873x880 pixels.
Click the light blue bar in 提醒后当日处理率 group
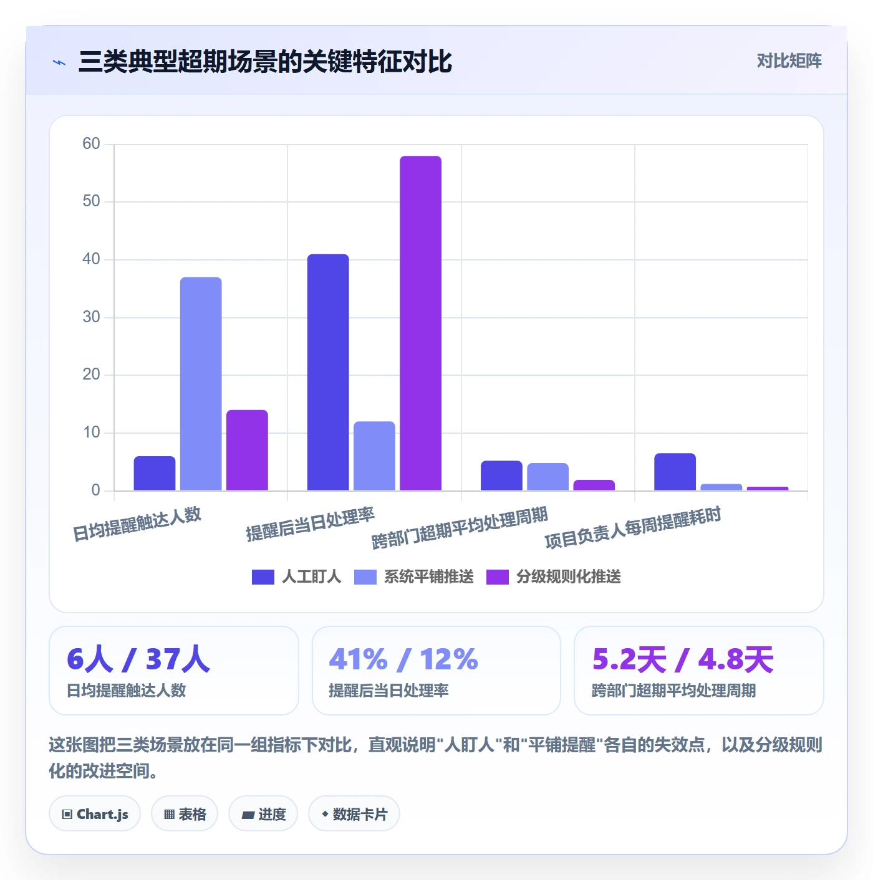tap(374, 456)
